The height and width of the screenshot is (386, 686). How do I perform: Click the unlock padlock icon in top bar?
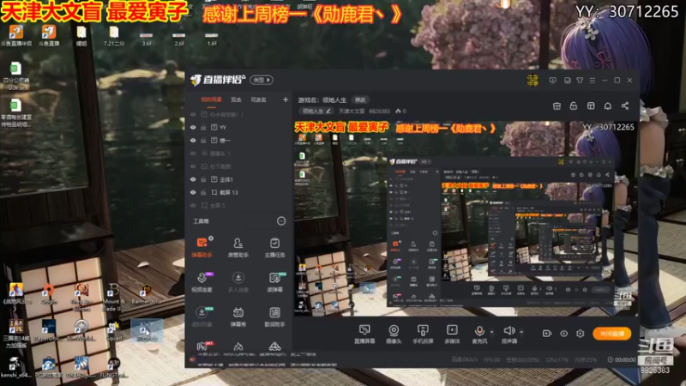[574, 106]
